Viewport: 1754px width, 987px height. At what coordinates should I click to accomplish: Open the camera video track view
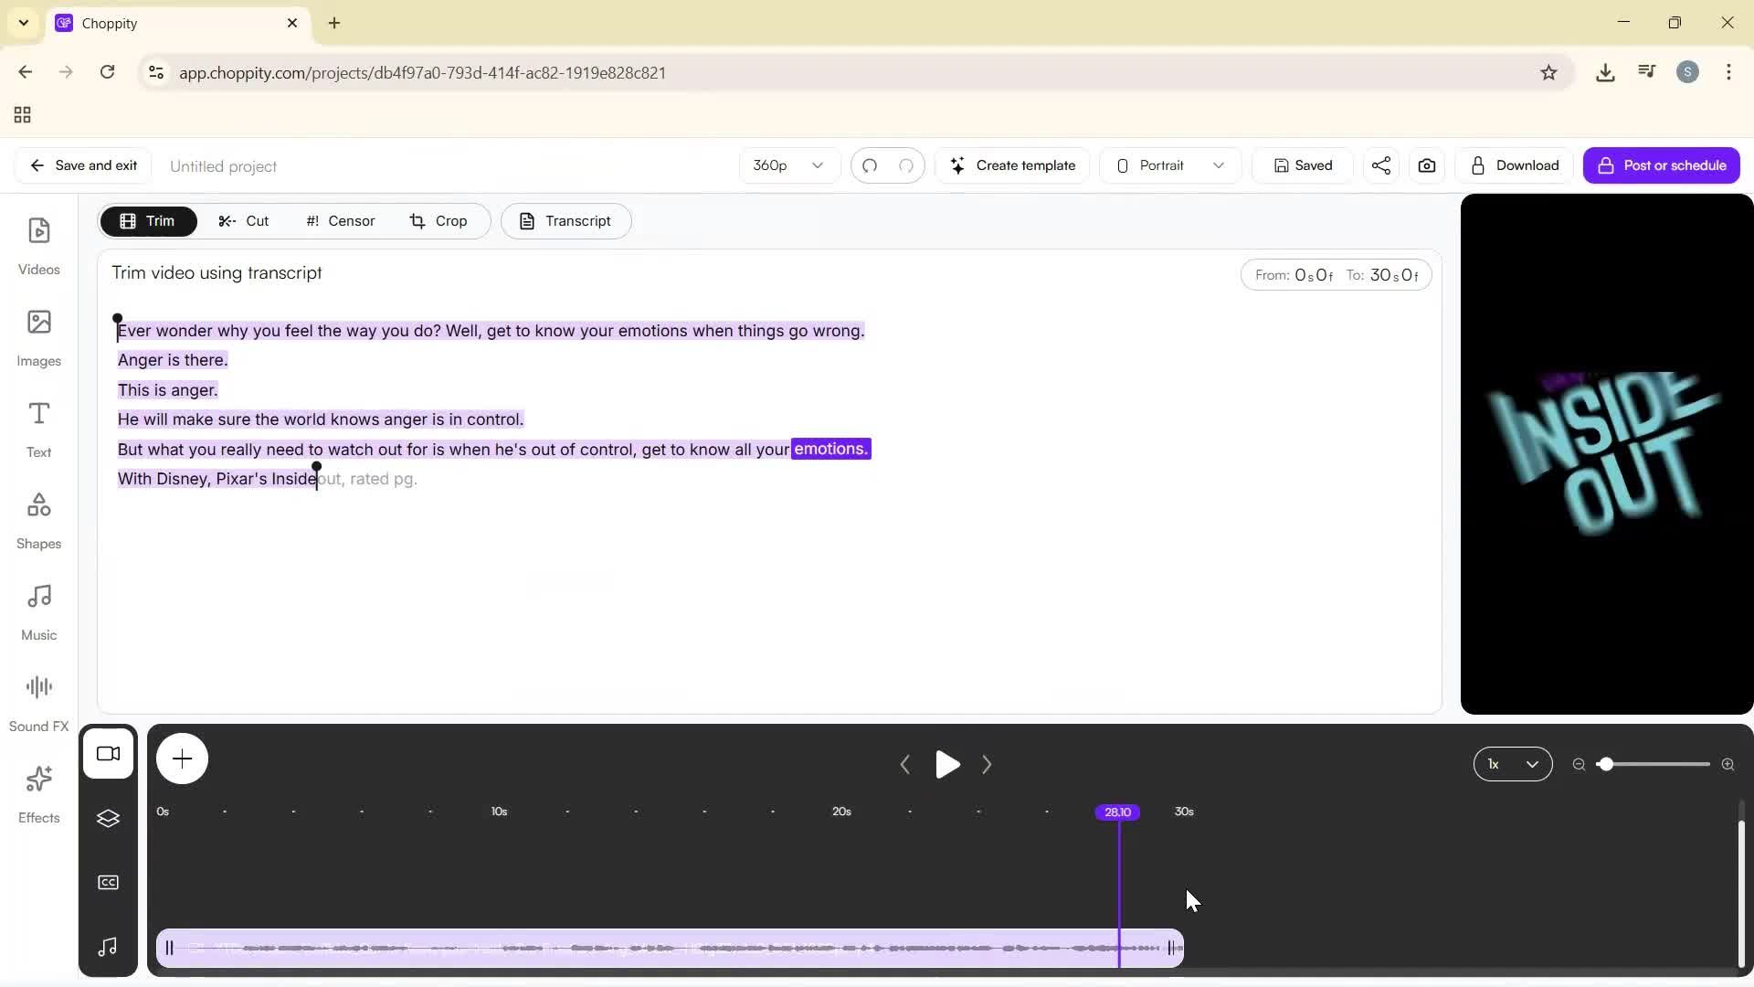tap(108, 753)
